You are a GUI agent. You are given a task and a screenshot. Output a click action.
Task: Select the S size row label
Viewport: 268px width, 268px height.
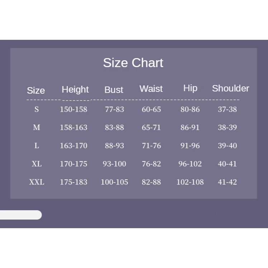click(37, 109)
